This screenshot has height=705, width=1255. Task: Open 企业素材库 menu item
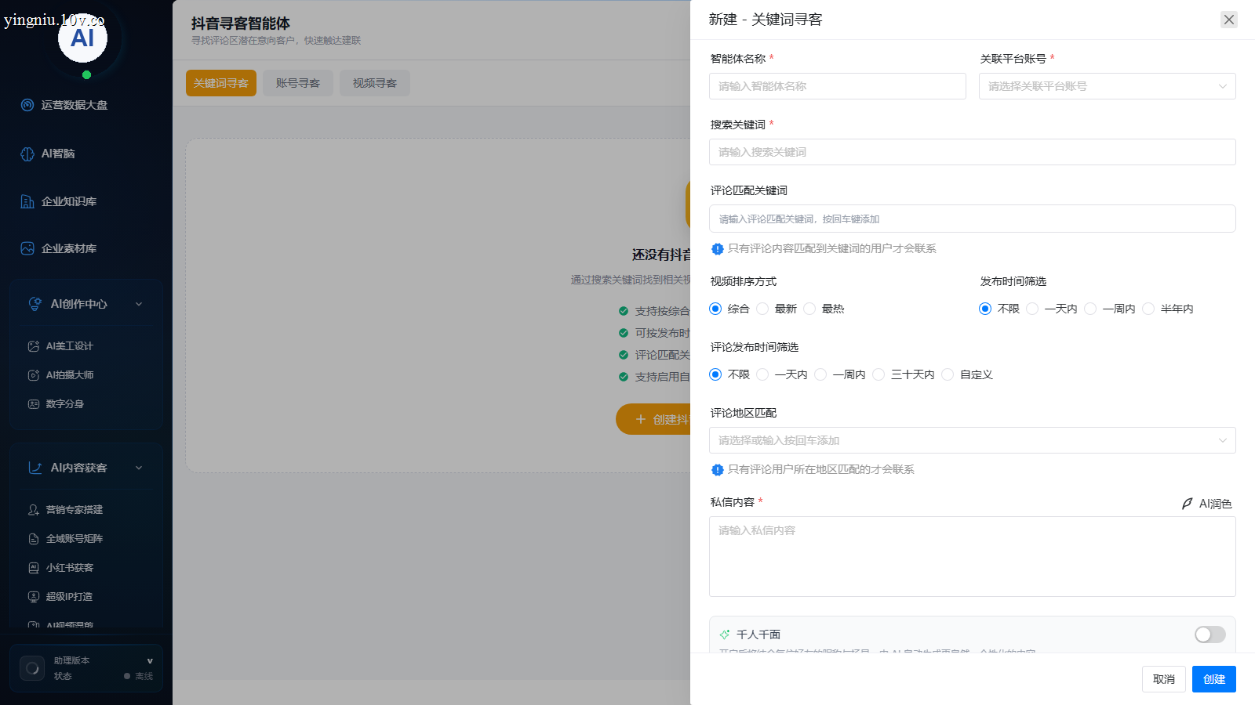click(69, 248)
